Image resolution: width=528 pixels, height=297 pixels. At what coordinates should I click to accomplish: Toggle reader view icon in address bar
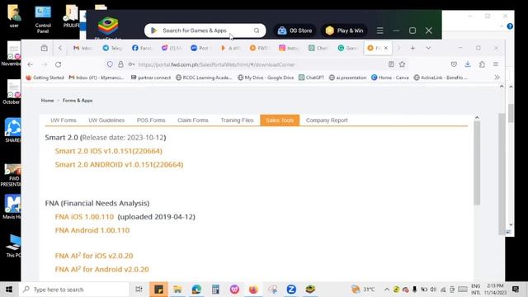391,64
